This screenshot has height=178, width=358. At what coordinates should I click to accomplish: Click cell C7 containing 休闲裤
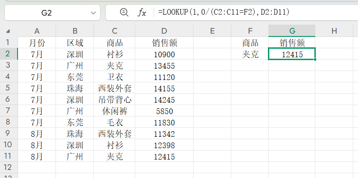[x=114, y=111]
